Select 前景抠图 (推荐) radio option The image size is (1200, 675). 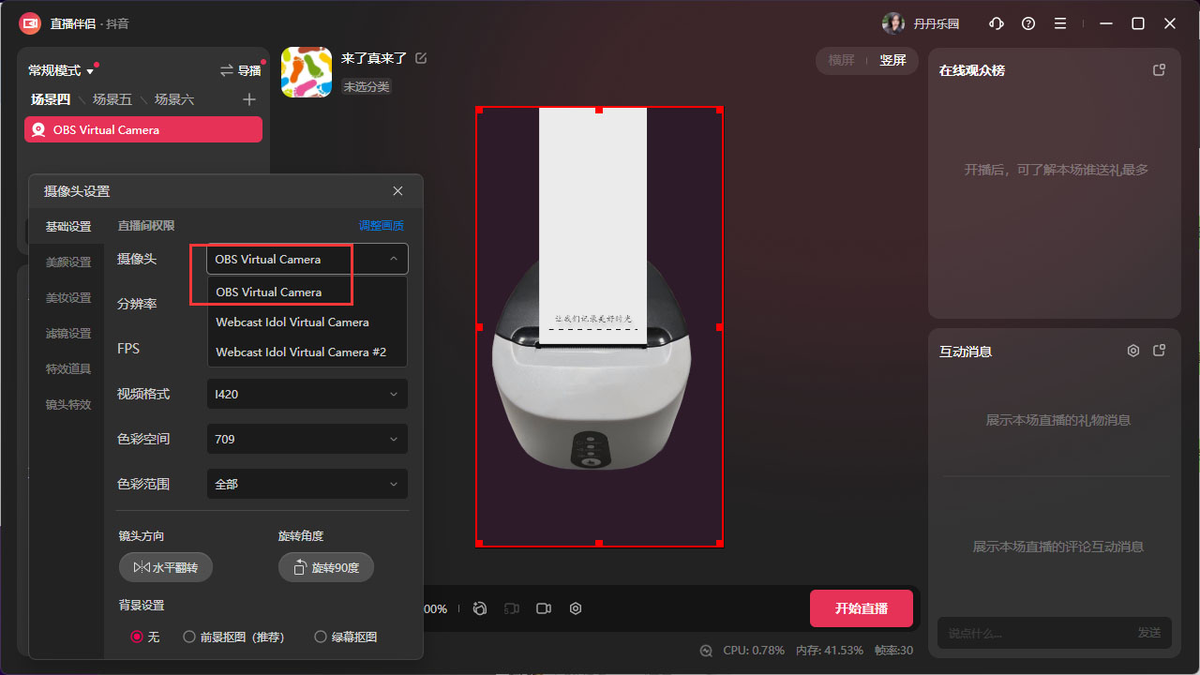[189, 637]
